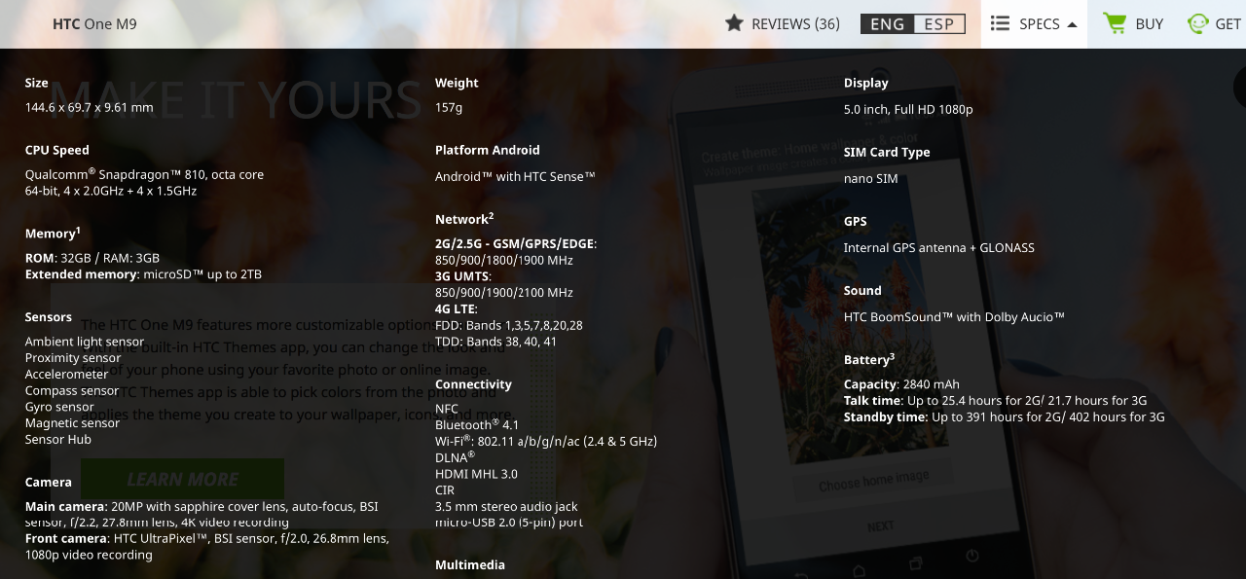The height and width of the screenshot is (579, 1246).
Task: Click the Gyro sensor entry
Action: [x=59, y=407]
